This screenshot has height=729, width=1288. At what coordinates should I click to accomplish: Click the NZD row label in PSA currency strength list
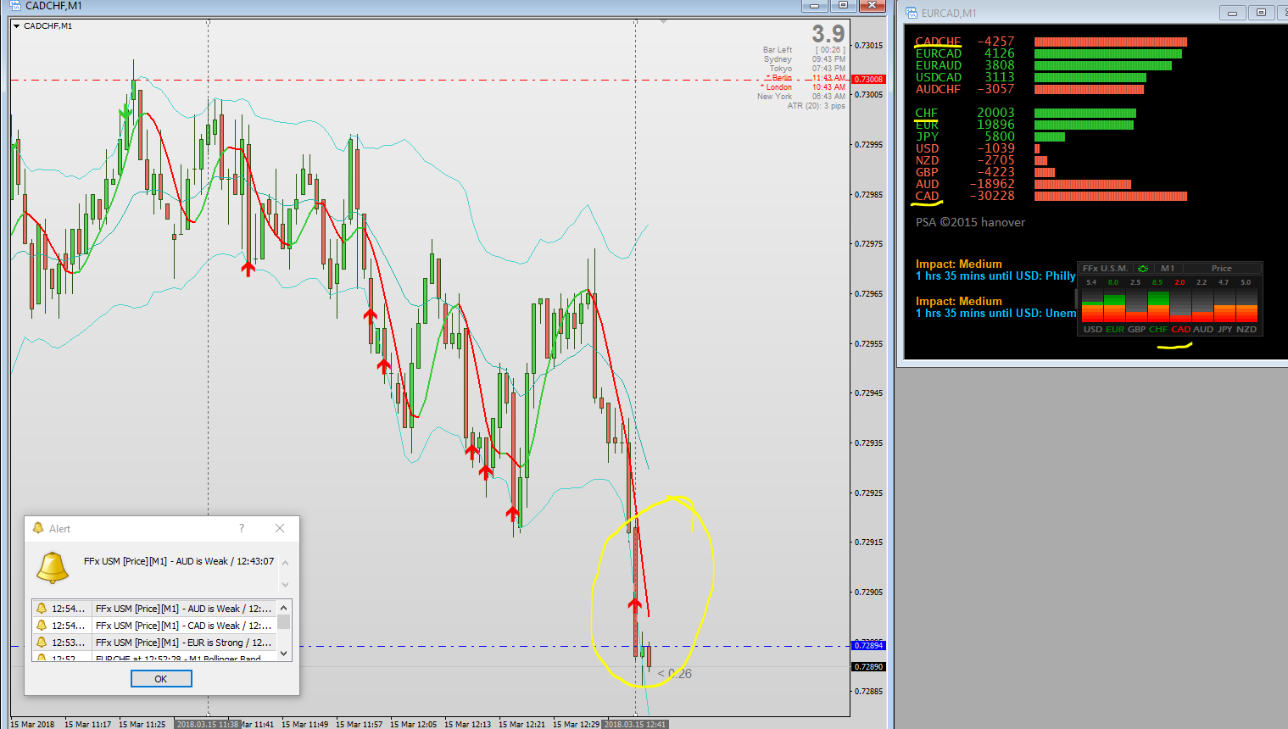point(927,160)
